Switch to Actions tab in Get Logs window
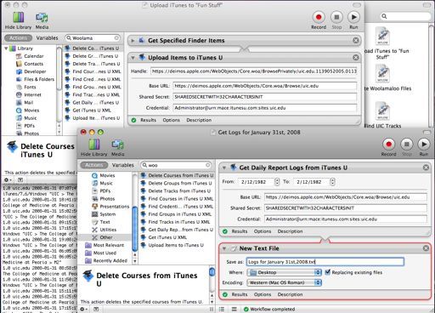Image resolution: width=435 pixels, height=313 pixels. tap(94, 165)
